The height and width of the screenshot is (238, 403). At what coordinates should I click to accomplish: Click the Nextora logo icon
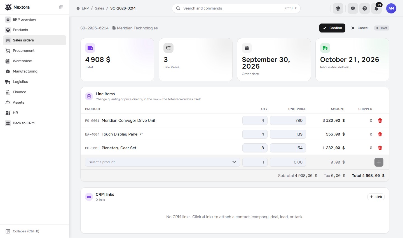[8, 7]
